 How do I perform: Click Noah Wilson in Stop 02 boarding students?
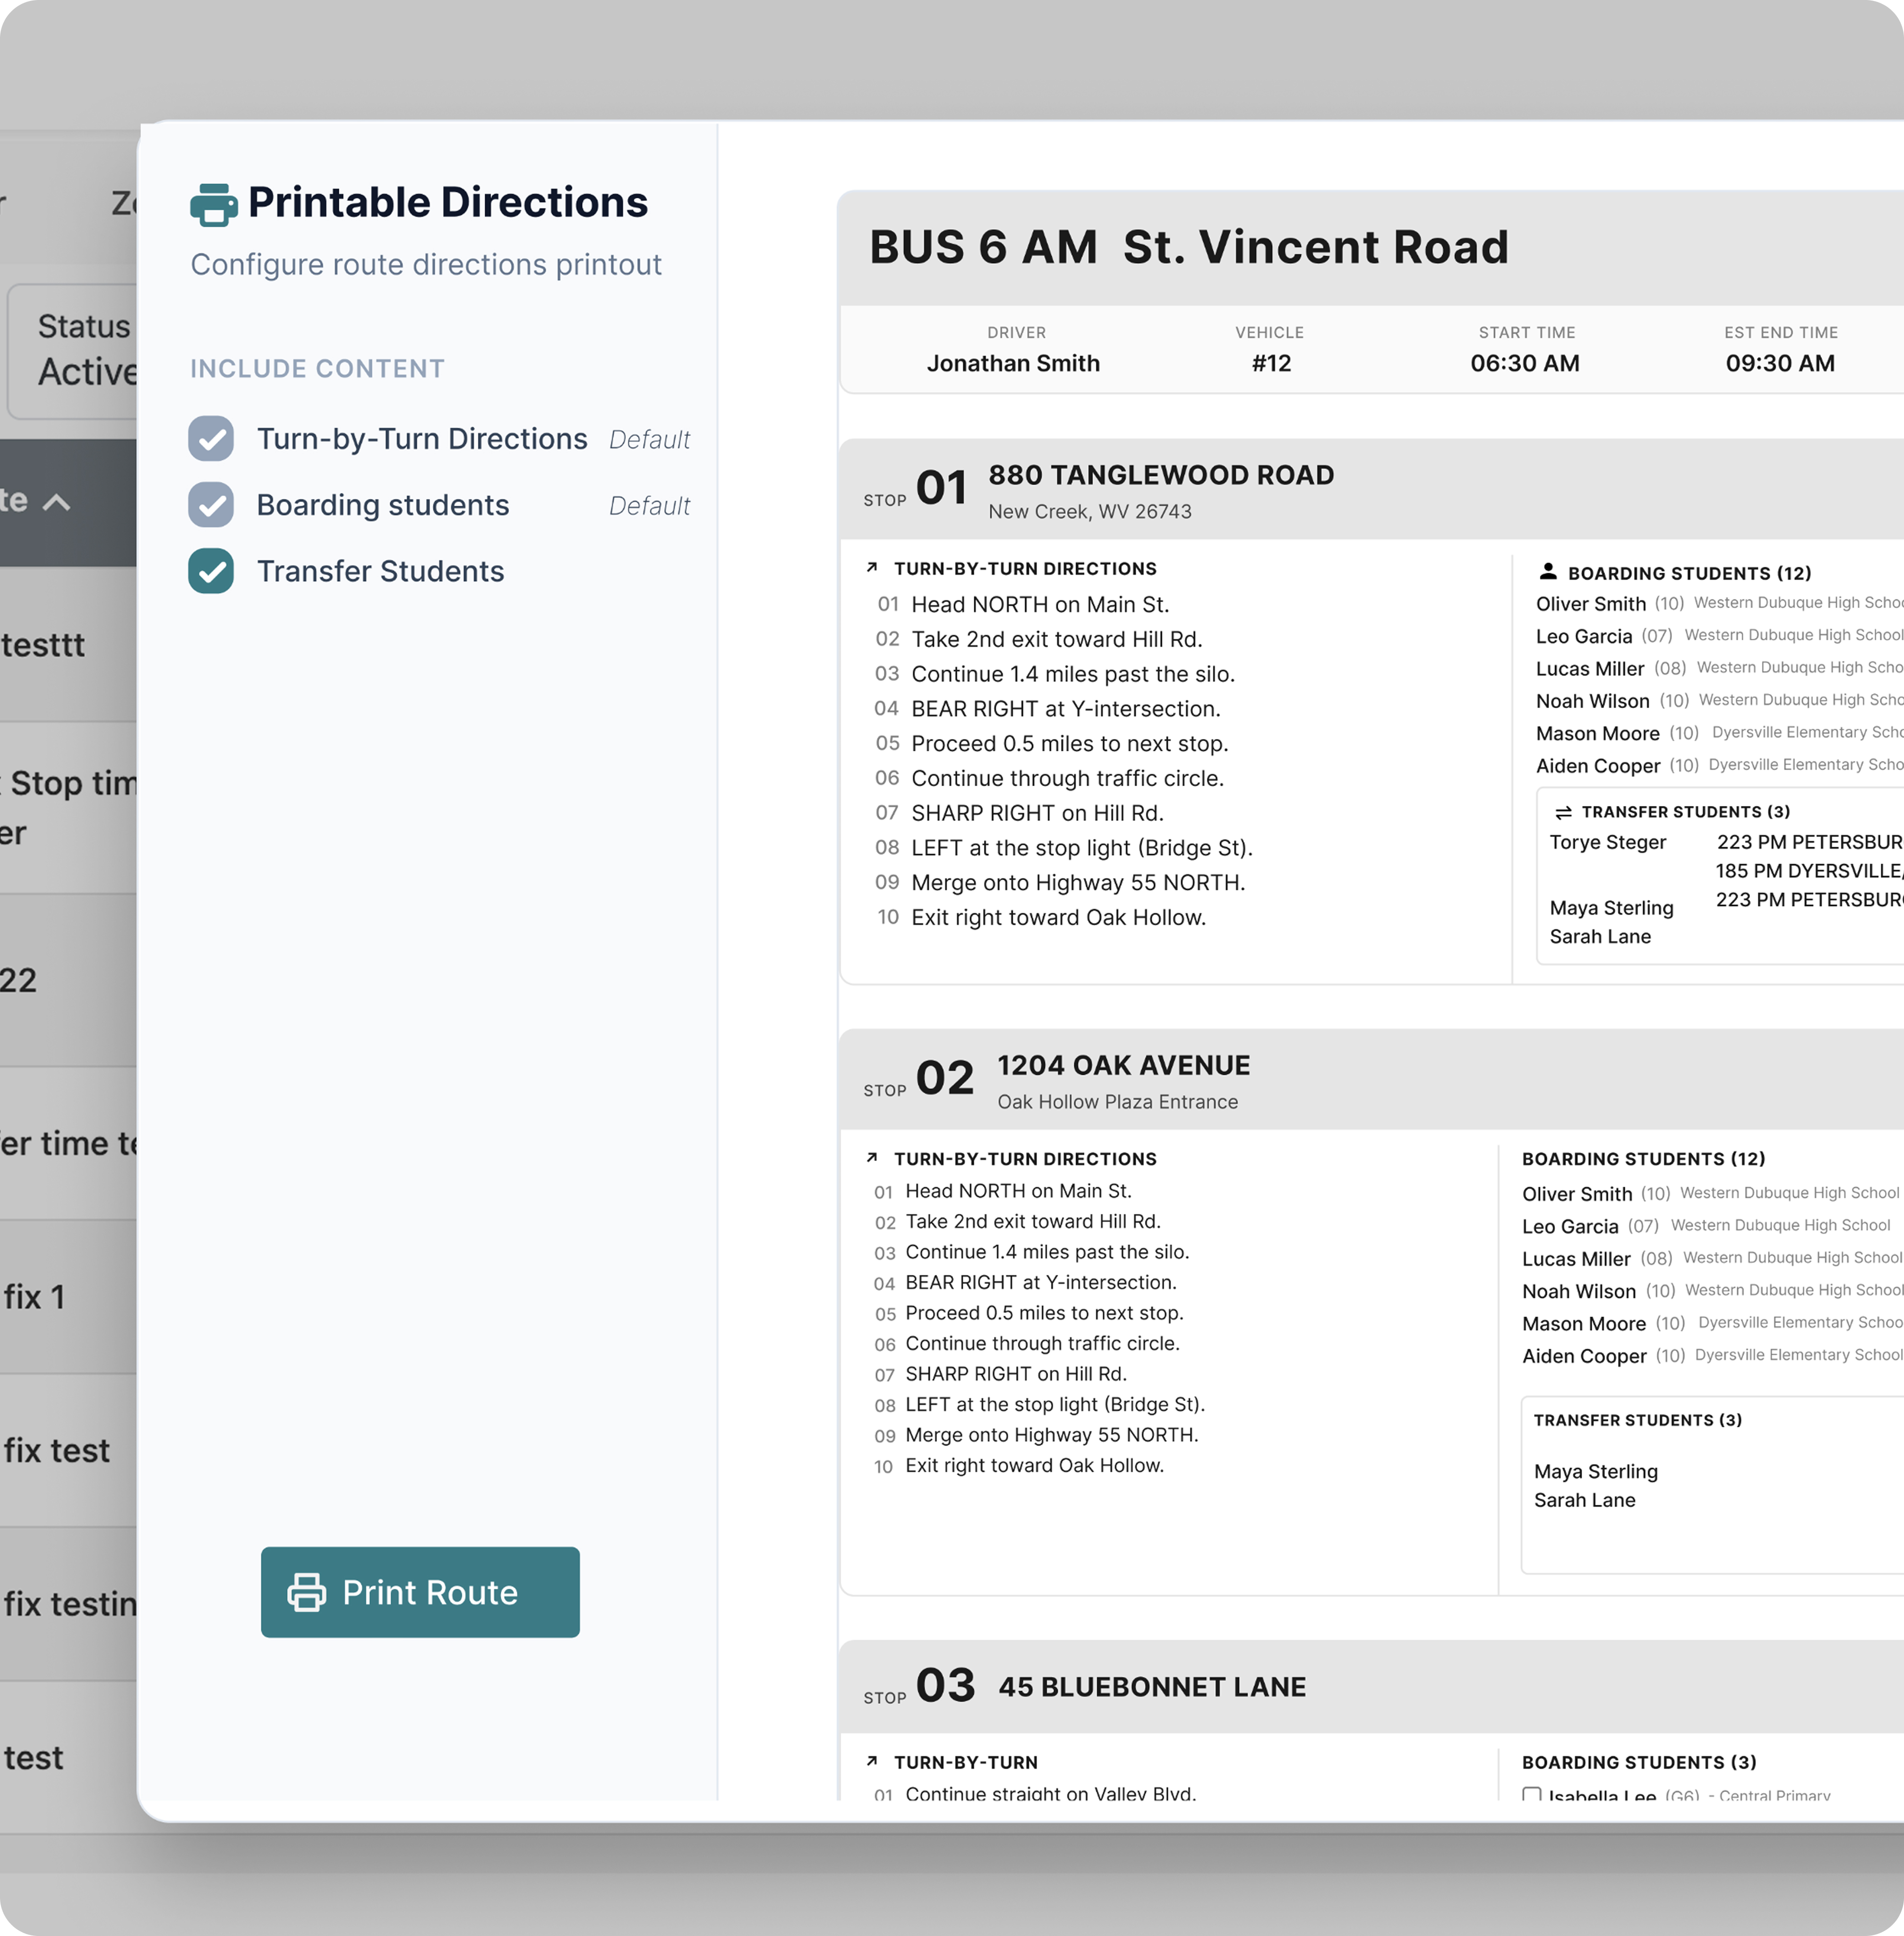point(1579,1291)
